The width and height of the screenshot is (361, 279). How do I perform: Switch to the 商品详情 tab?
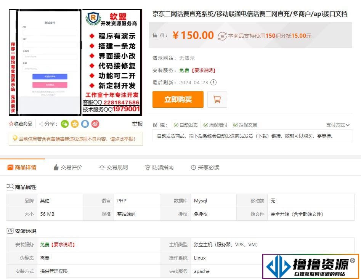coord(22,167)
